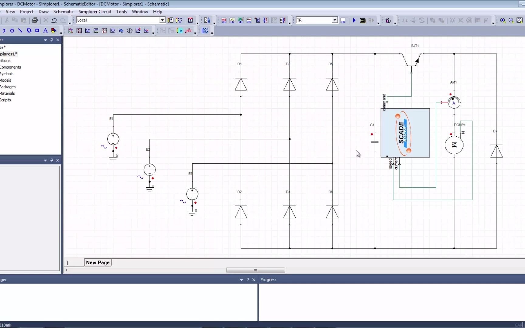Image resolution: width=525 pixels, height=328 pixels.
Task: Pin the lower left panel open
Action: (51, 160)
